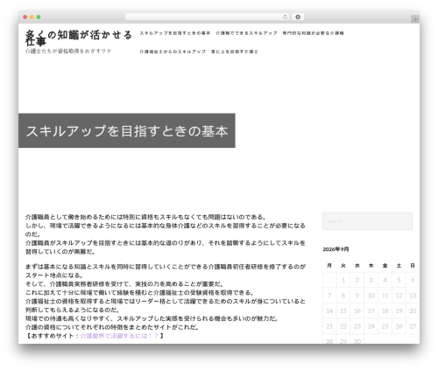Click the calendar weekday header 金

(x=385, y=266)
